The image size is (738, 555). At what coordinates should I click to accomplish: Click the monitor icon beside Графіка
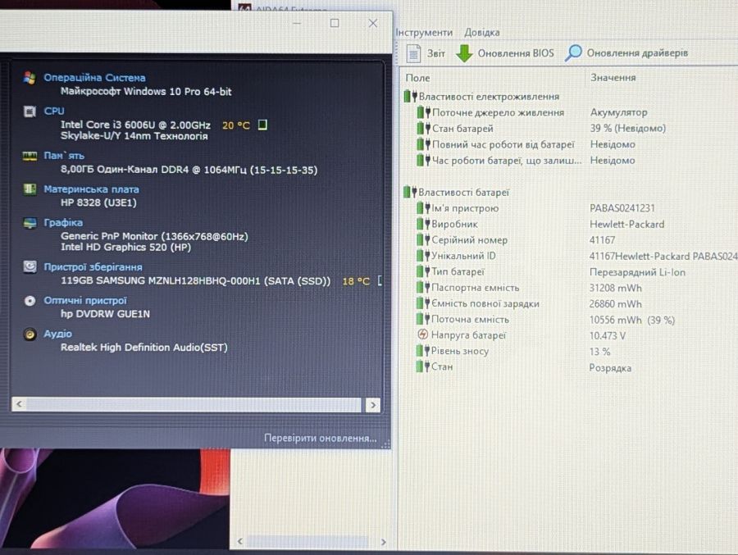[x=30, y=223]
